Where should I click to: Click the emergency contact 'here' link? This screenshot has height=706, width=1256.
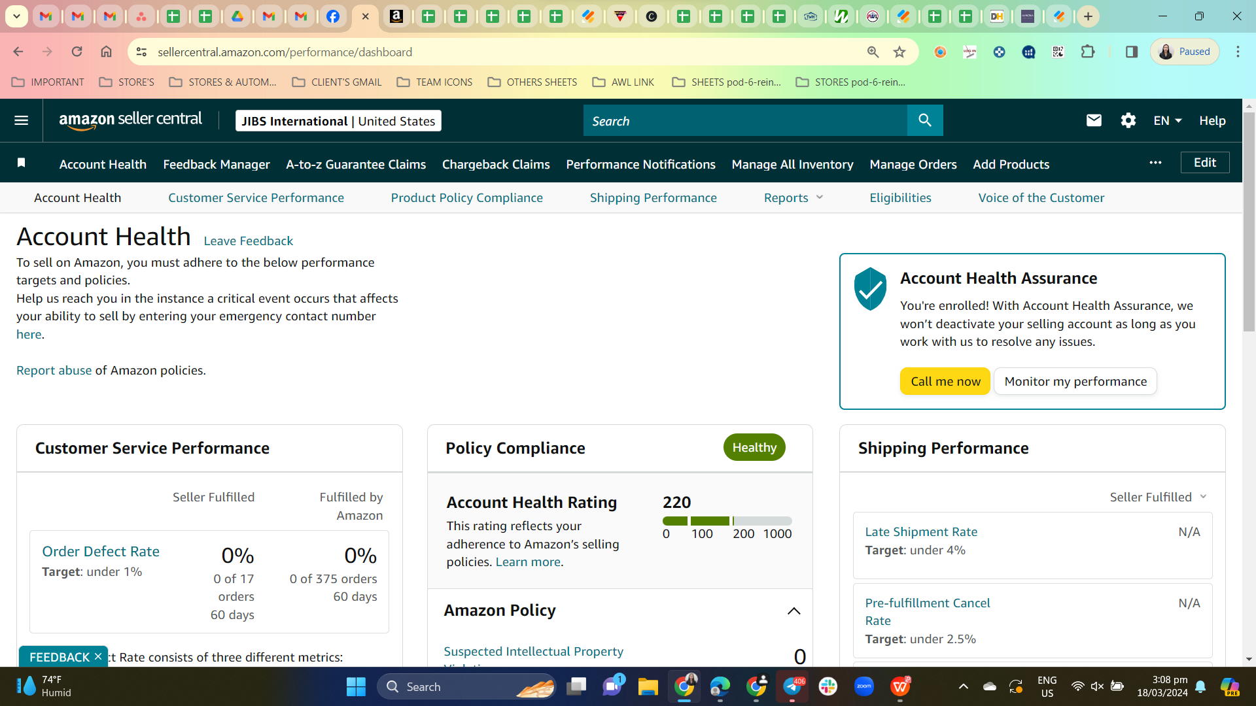click(x=29, y=334)
